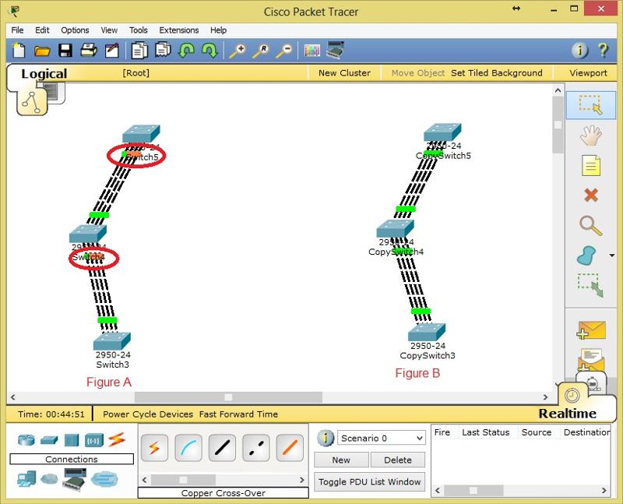Click the connection list right scroll arrow
623x504 pixels.
coord(302,480)
